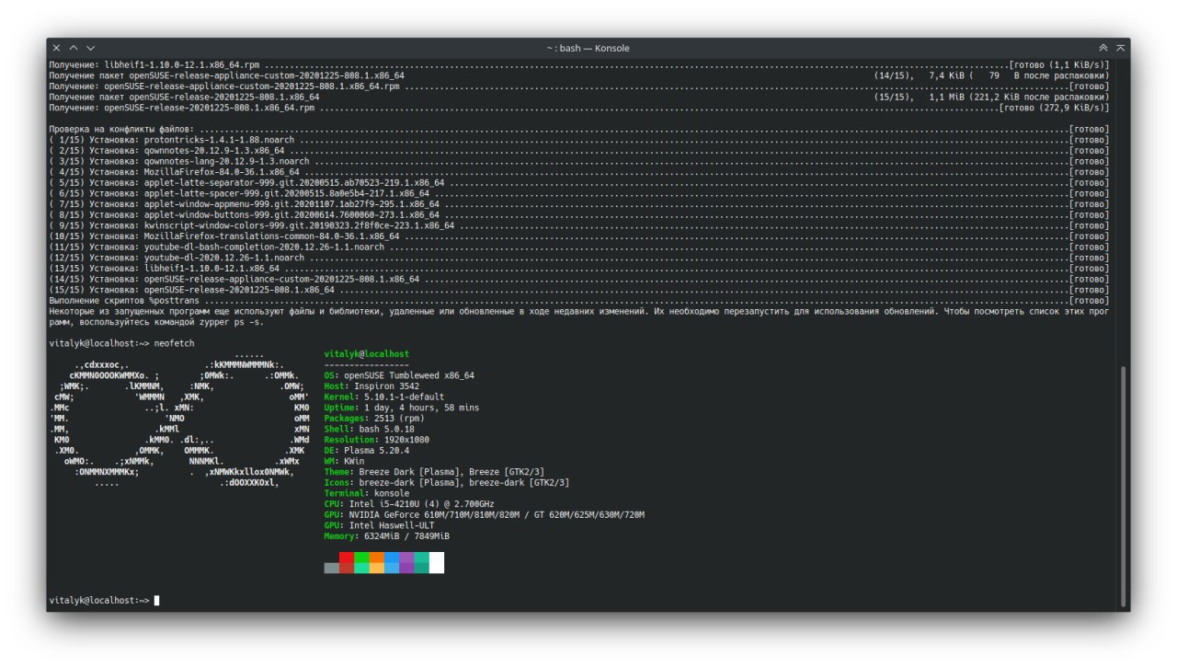Click the '[готово (272,9 KiB/s)]' status

click(1054, 108)
